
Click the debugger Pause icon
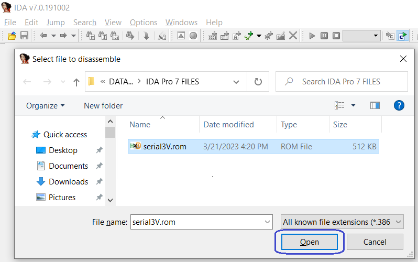(324, 36)
